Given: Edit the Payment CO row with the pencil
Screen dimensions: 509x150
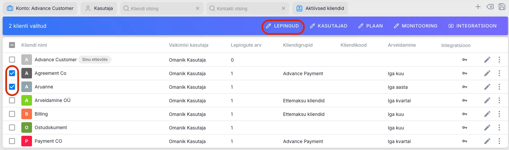Looking at the screenshot, I should [x=487, y=141].
